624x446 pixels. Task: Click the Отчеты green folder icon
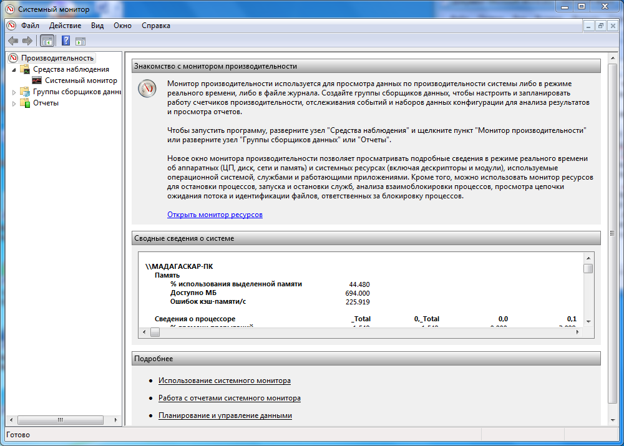pyautogui.click(x=25, y=103)
